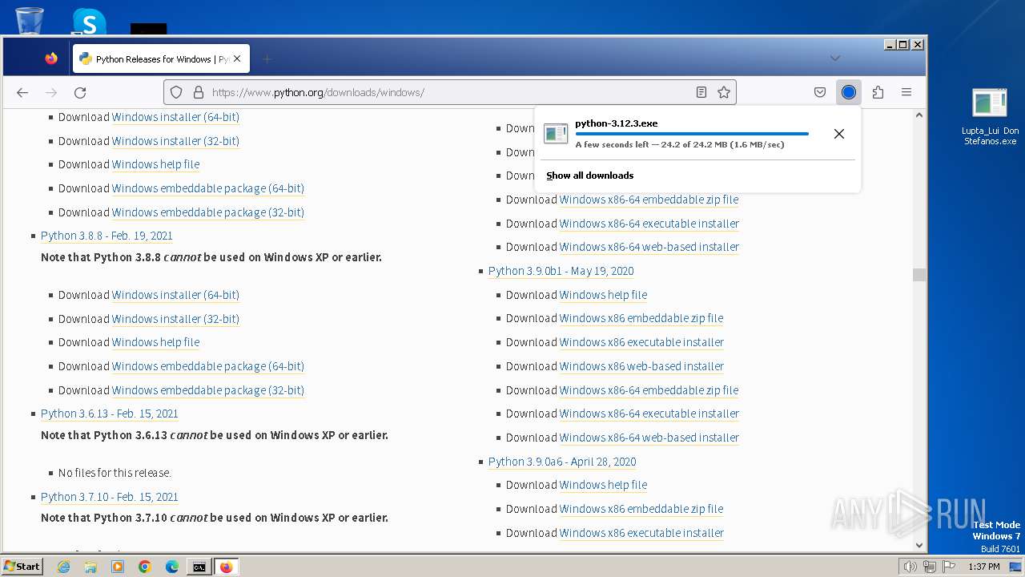Click Windows installer (32-bit) under Python 3.8.8

tap(175, 319)
